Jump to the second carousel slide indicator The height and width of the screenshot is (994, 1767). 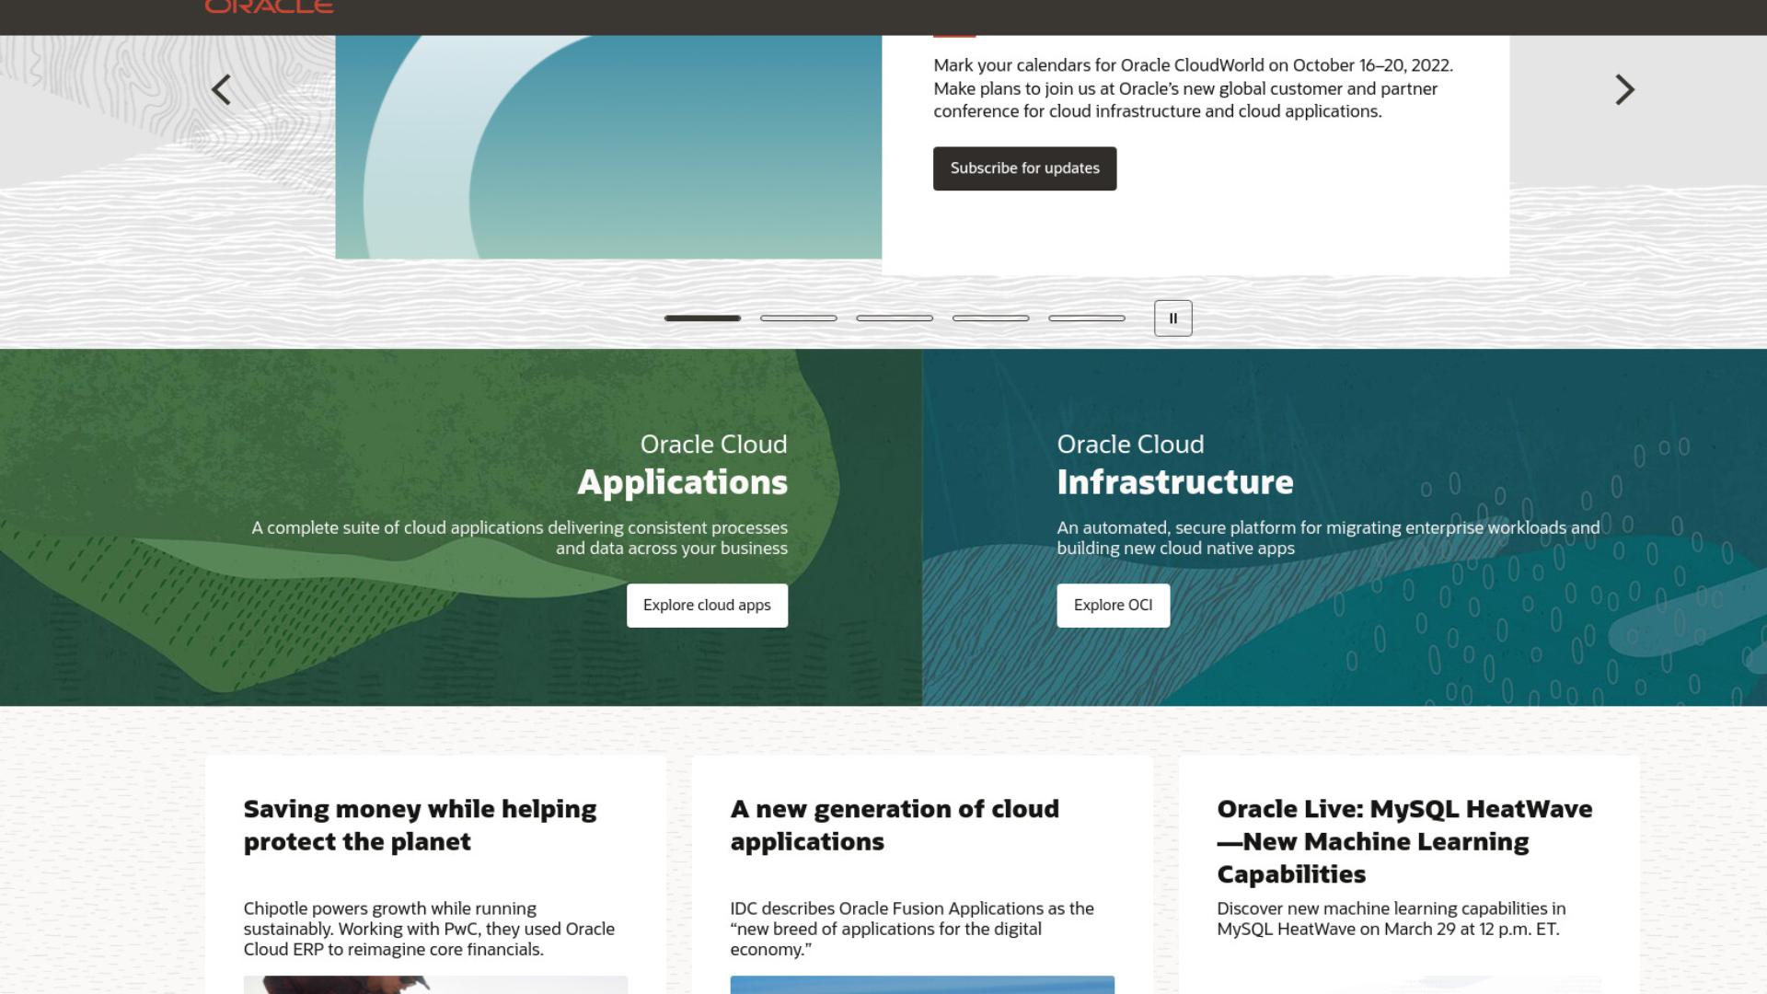pyautogui.click(x=798, y=318)
